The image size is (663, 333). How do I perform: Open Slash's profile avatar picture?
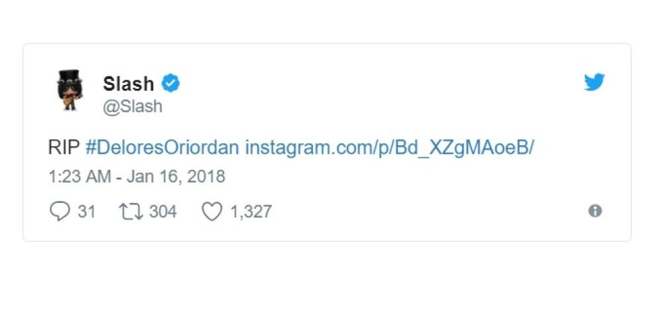coord(67,90)
